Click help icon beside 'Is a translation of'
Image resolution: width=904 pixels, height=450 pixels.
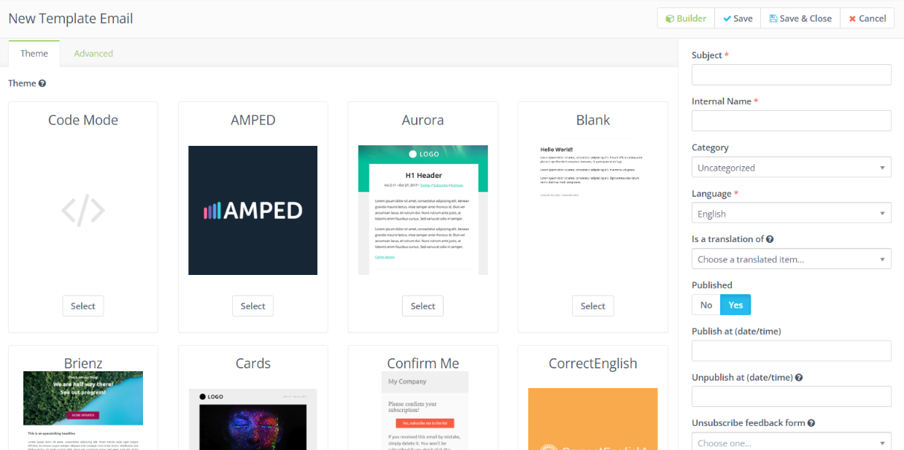[x=770, y=239]
